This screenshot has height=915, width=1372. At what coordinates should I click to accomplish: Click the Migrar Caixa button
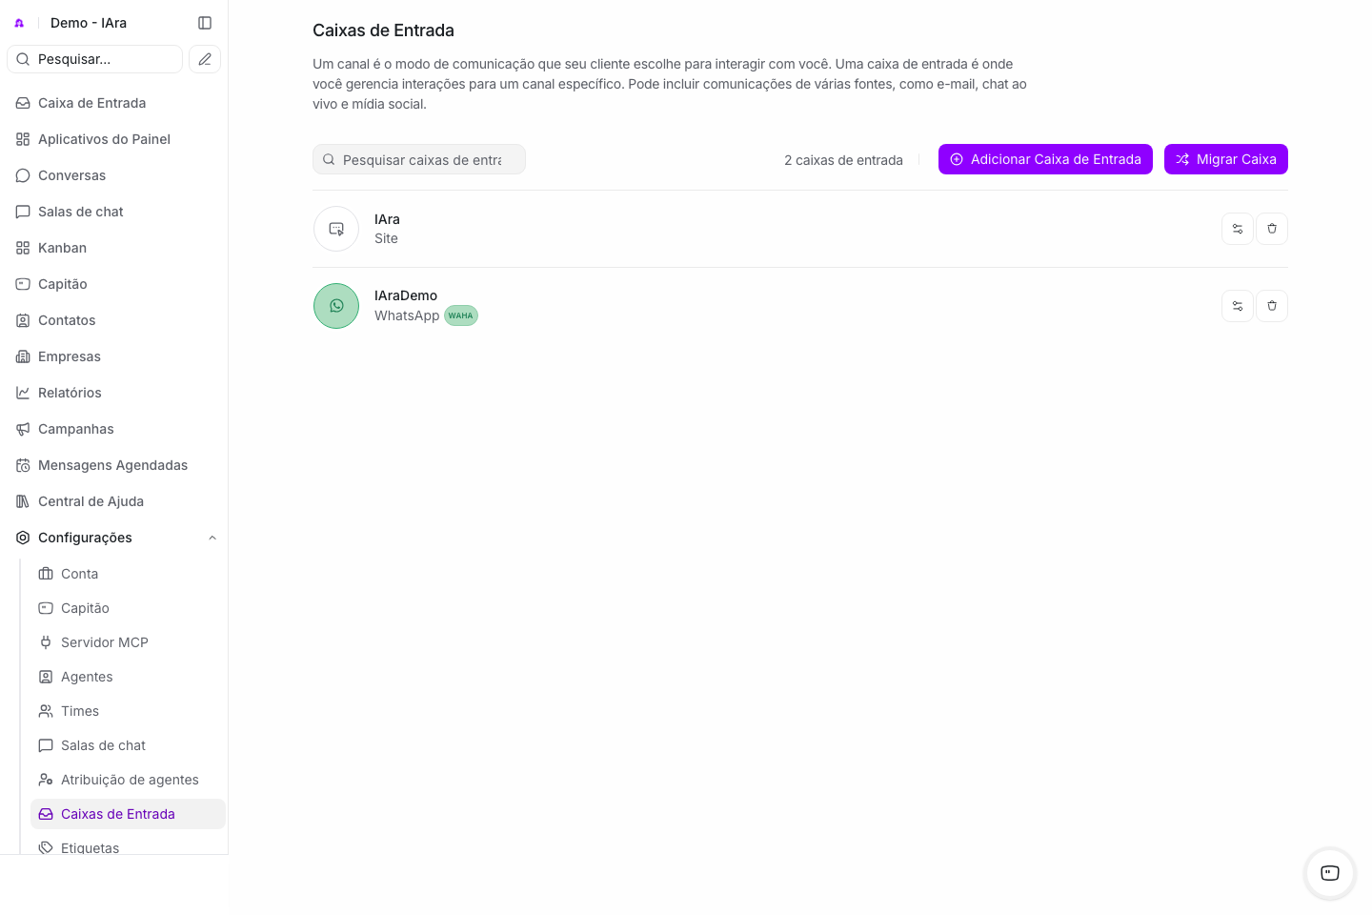click(x=1226, y=159)
